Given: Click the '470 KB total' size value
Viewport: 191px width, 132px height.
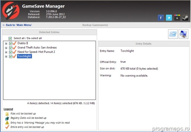Looking at the screenshot, I should (139, 69).
